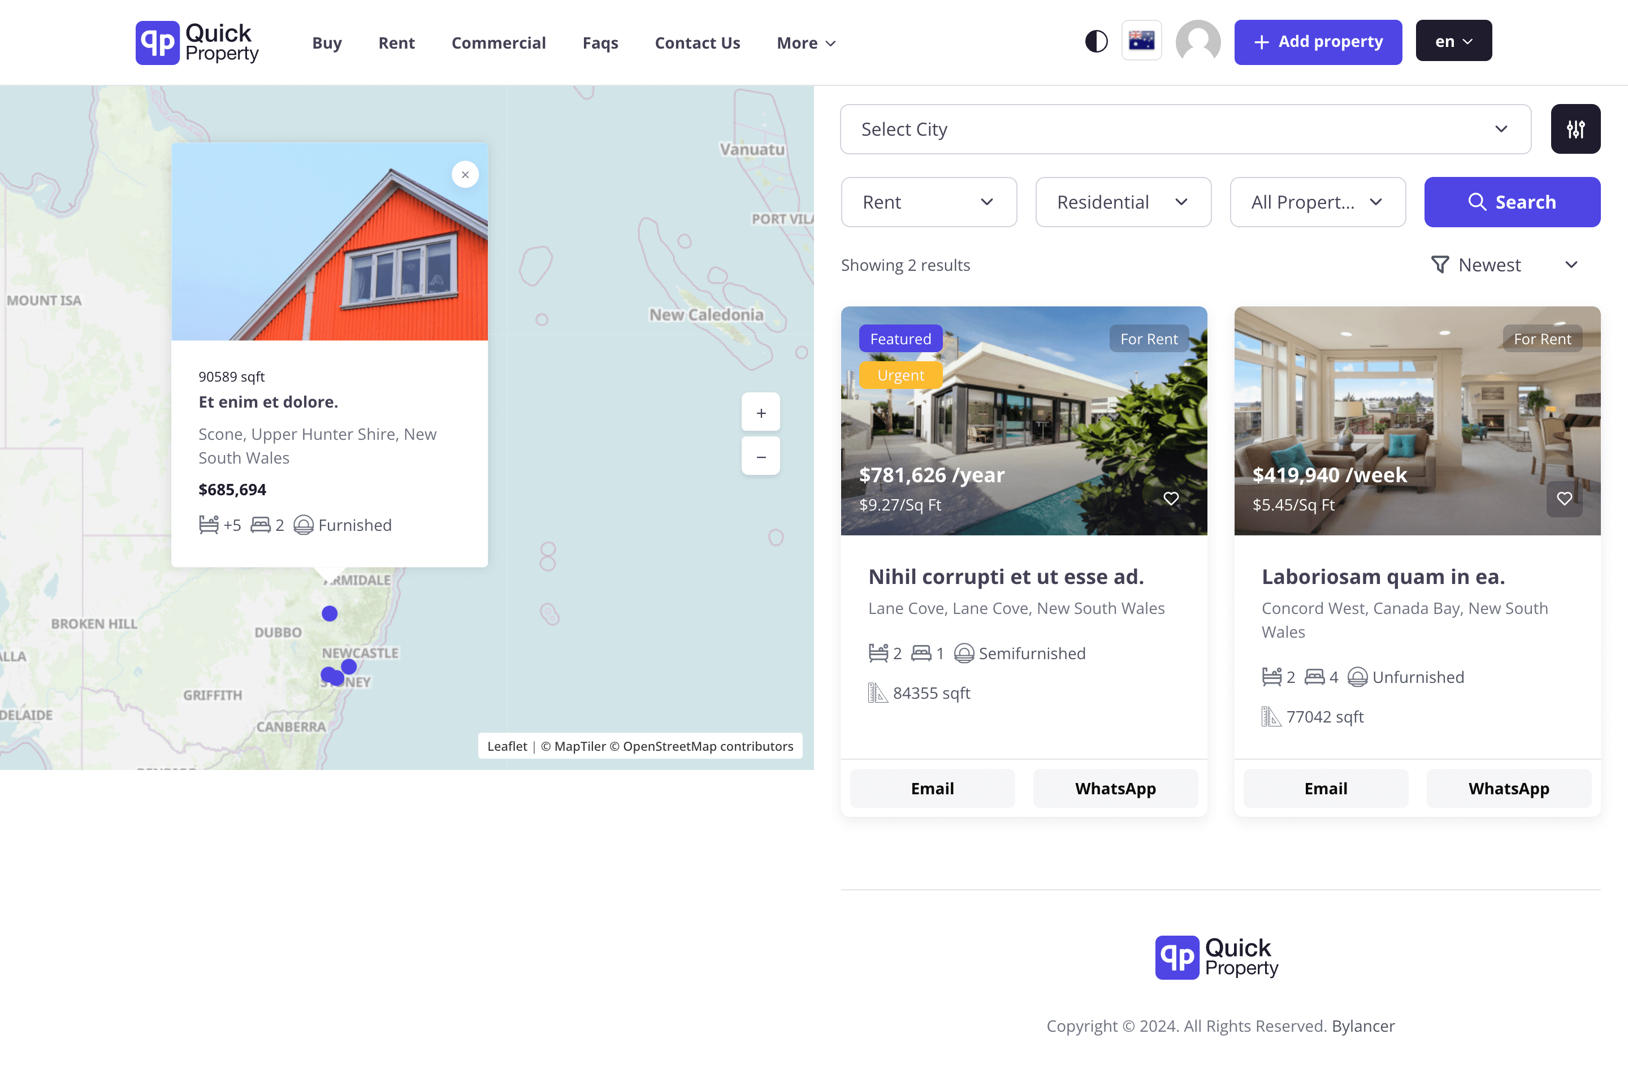The height and width of the screenshot is (1073, 1628).
Task: Open the Nihil corrupti et ut esse ad title
Action: [x=1006, y=577]
